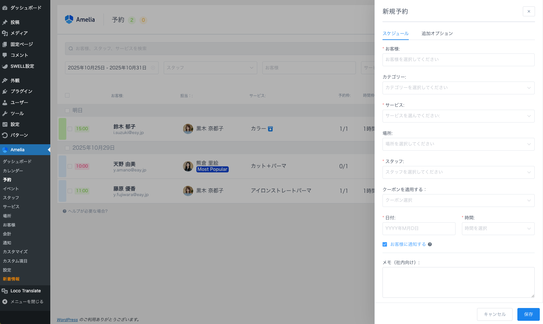The width and height of the screenshot is (543, 324).
Task: Open the クーポン選択 dropdown
Action: click(x=458, y=201)
